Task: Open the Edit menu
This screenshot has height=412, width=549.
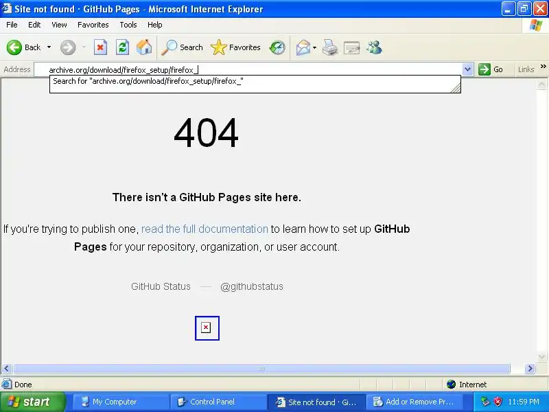Action: pos(34,25)
